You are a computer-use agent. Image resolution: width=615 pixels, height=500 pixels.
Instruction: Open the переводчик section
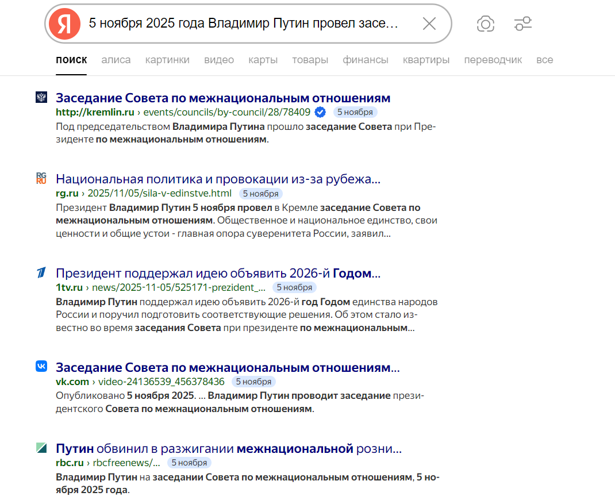click(x=493, y=60)
